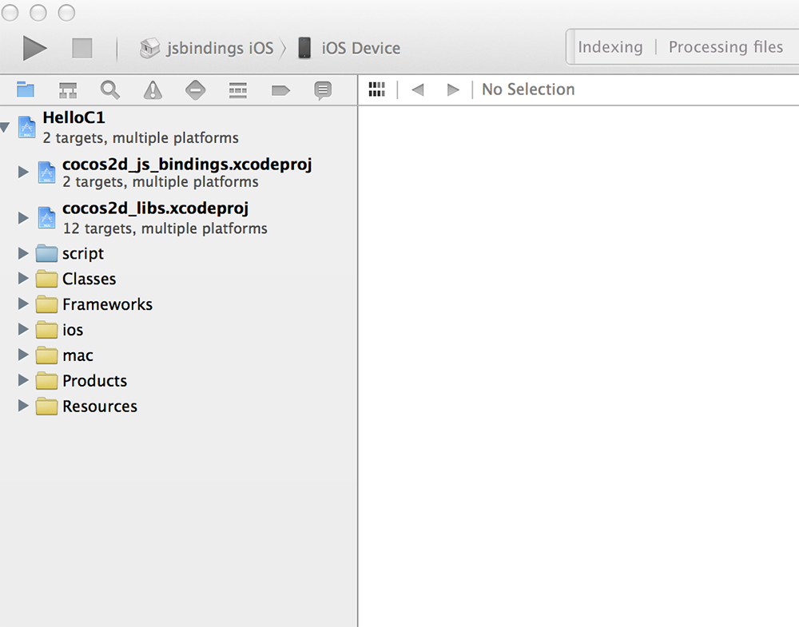Click the Classes folder icon
The image size is (799, 627).
[46, 279]
